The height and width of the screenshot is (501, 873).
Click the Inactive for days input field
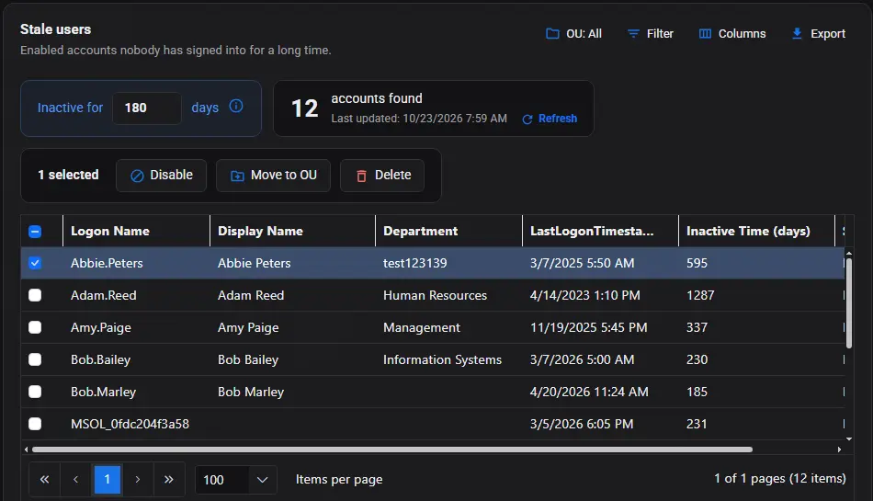147,108
